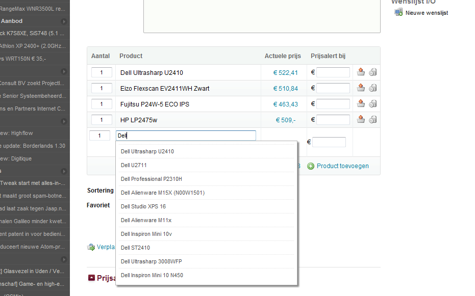Expand sidebar arrow above Consult BV item
Image resolution: width=475 pixels, height=296 pixels.
(64, 71)
